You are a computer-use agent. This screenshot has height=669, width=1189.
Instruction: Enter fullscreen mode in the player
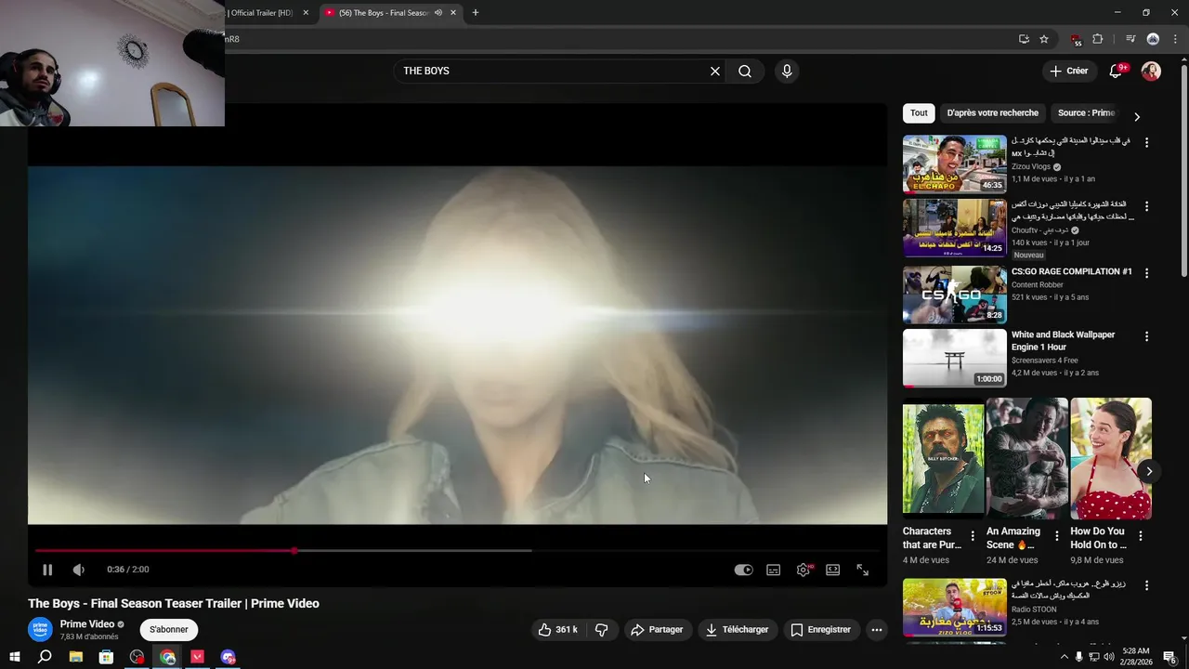[862, 570]
